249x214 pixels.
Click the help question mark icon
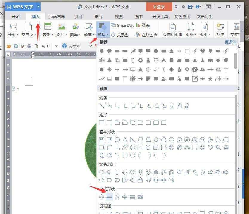click(197, 7)
